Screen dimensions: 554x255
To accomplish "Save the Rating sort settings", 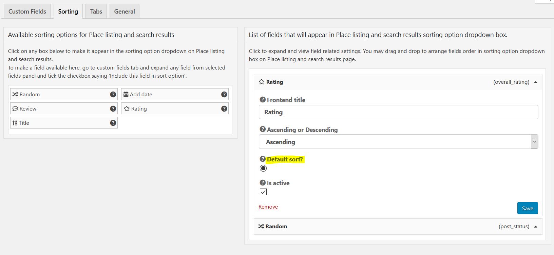I will pos(528,208).
